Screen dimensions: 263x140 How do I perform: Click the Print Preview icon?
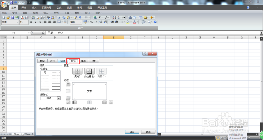tap(38, 18)
